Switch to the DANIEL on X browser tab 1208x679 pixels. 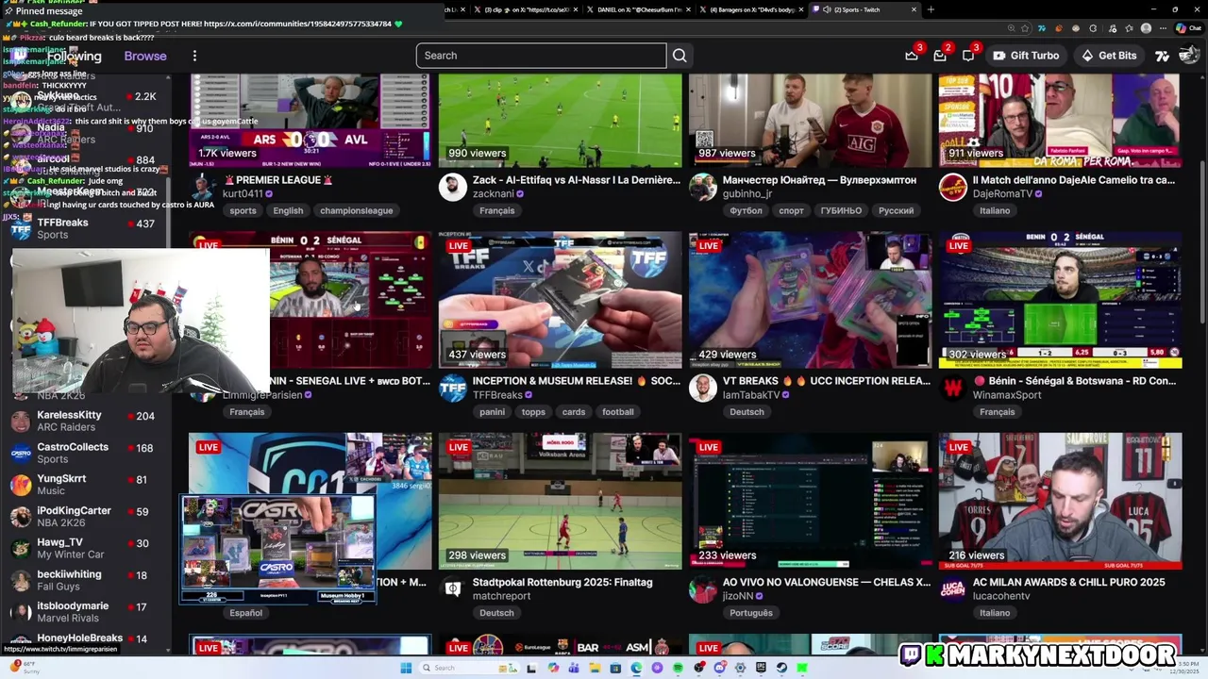coord(637,9)
